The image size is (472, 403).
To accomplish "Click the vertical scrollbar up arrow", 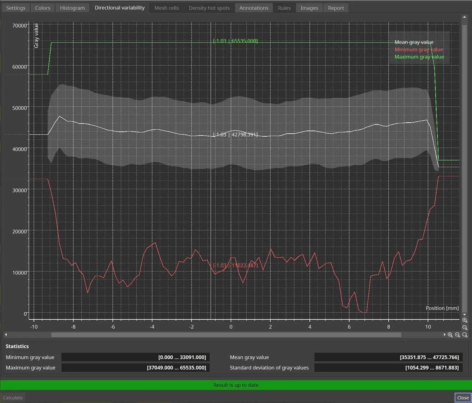I will coord(464,17).
